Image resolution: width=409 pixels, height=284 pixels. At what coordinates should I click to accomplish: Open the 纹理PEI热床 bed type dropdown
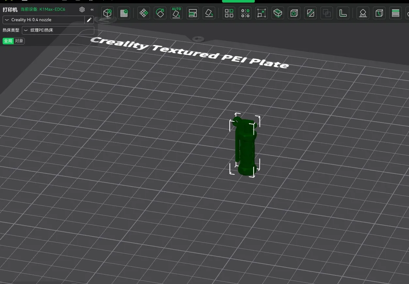pyautogui.click(x=58, y=30)
